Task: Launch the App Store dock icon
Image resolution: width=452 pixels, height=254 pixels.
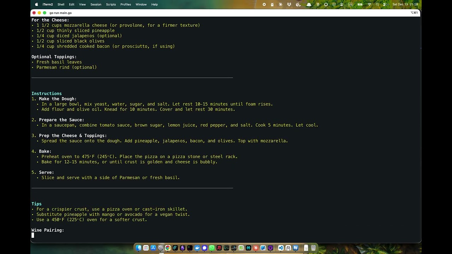Action: pyautogui.click(x=153, y=248)
